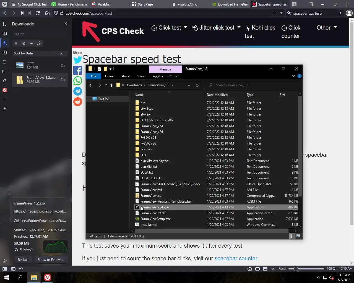354x283 pixels.
Task: Show FrameView_1.2.zip in its folder
Action: [x=63, y=80]
